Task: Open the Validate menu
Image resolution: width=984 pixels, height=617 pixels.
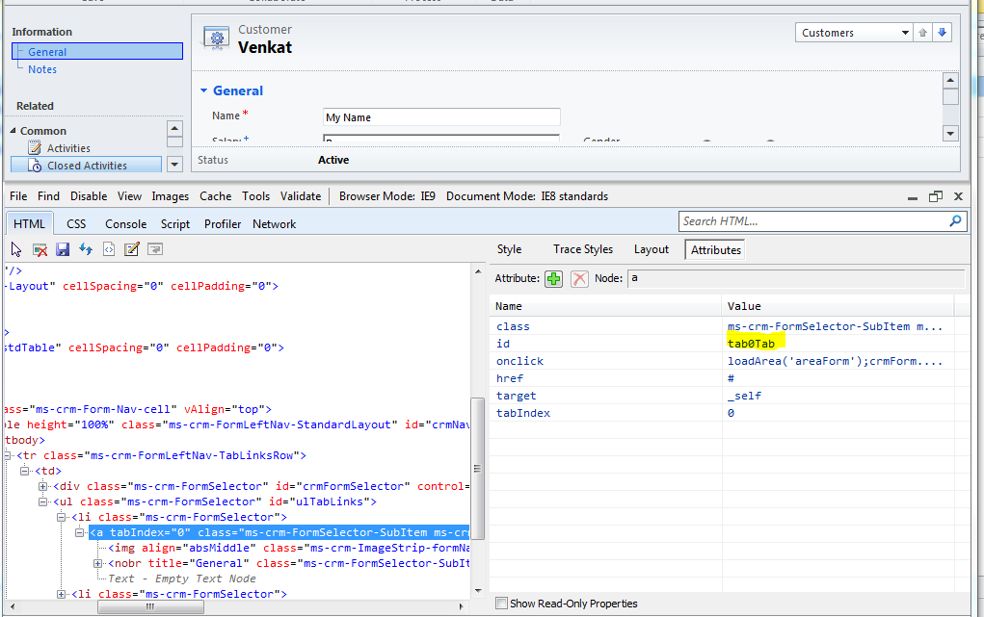Action: click(x=301, y=196)
